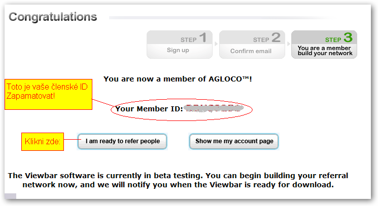Click the gray number 2 in Step 2
The height and width of the screenshot is (206, 378).
276,37
